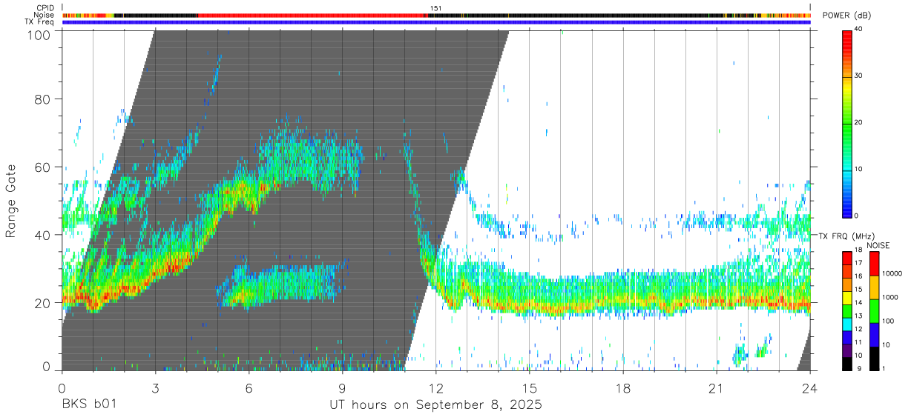Click the CPID value '151'
The width and height of the screenshot is (911, 420).
pos(435,8)
